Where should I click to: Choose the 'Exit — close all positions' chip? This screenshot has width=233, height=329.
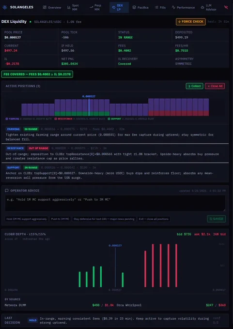154,219
